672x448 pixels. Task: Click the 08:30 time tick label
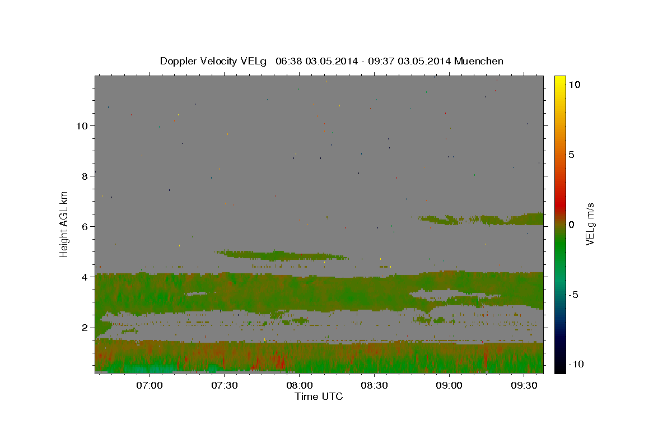point(374,385)
